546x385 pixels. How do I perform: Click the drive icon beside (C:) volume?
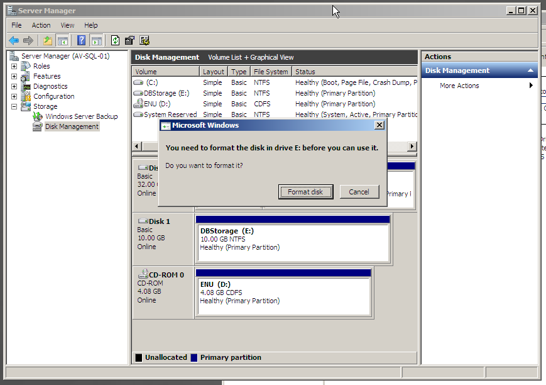tap(138, 82)
